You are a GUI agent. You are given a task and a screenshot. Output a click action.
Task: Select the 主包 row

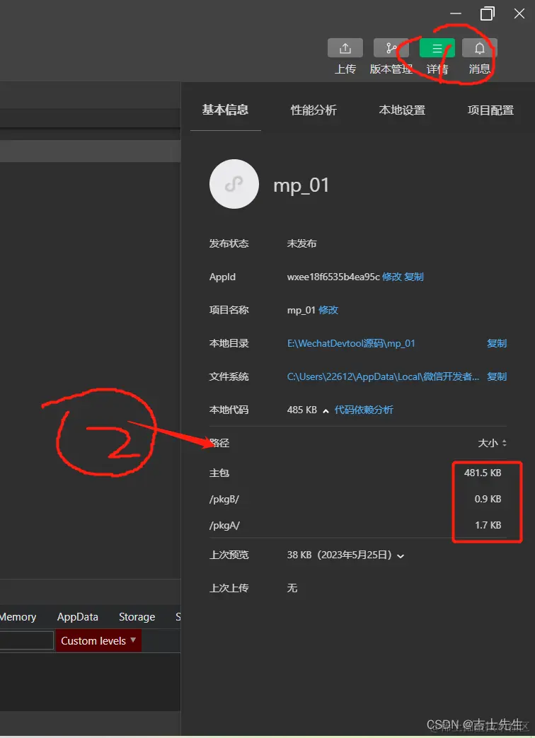coord(358,473)
